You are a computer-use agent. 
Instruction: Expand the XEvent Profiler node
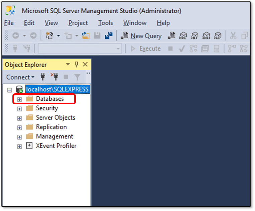point(19,146)
